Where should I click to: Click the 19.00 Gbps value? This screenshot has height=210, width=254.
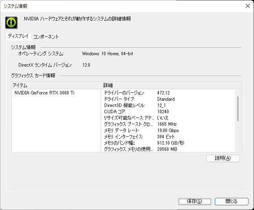click(x=168, y=130)
